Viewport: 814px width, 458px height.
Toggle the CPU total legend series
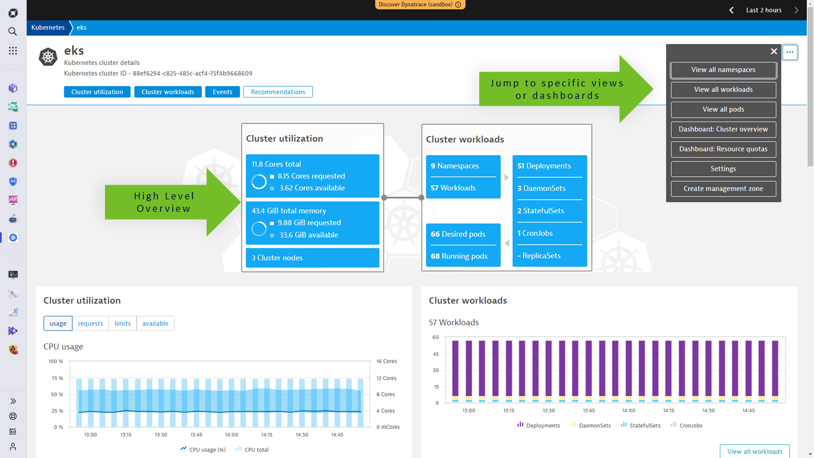[x=252, y=450]
